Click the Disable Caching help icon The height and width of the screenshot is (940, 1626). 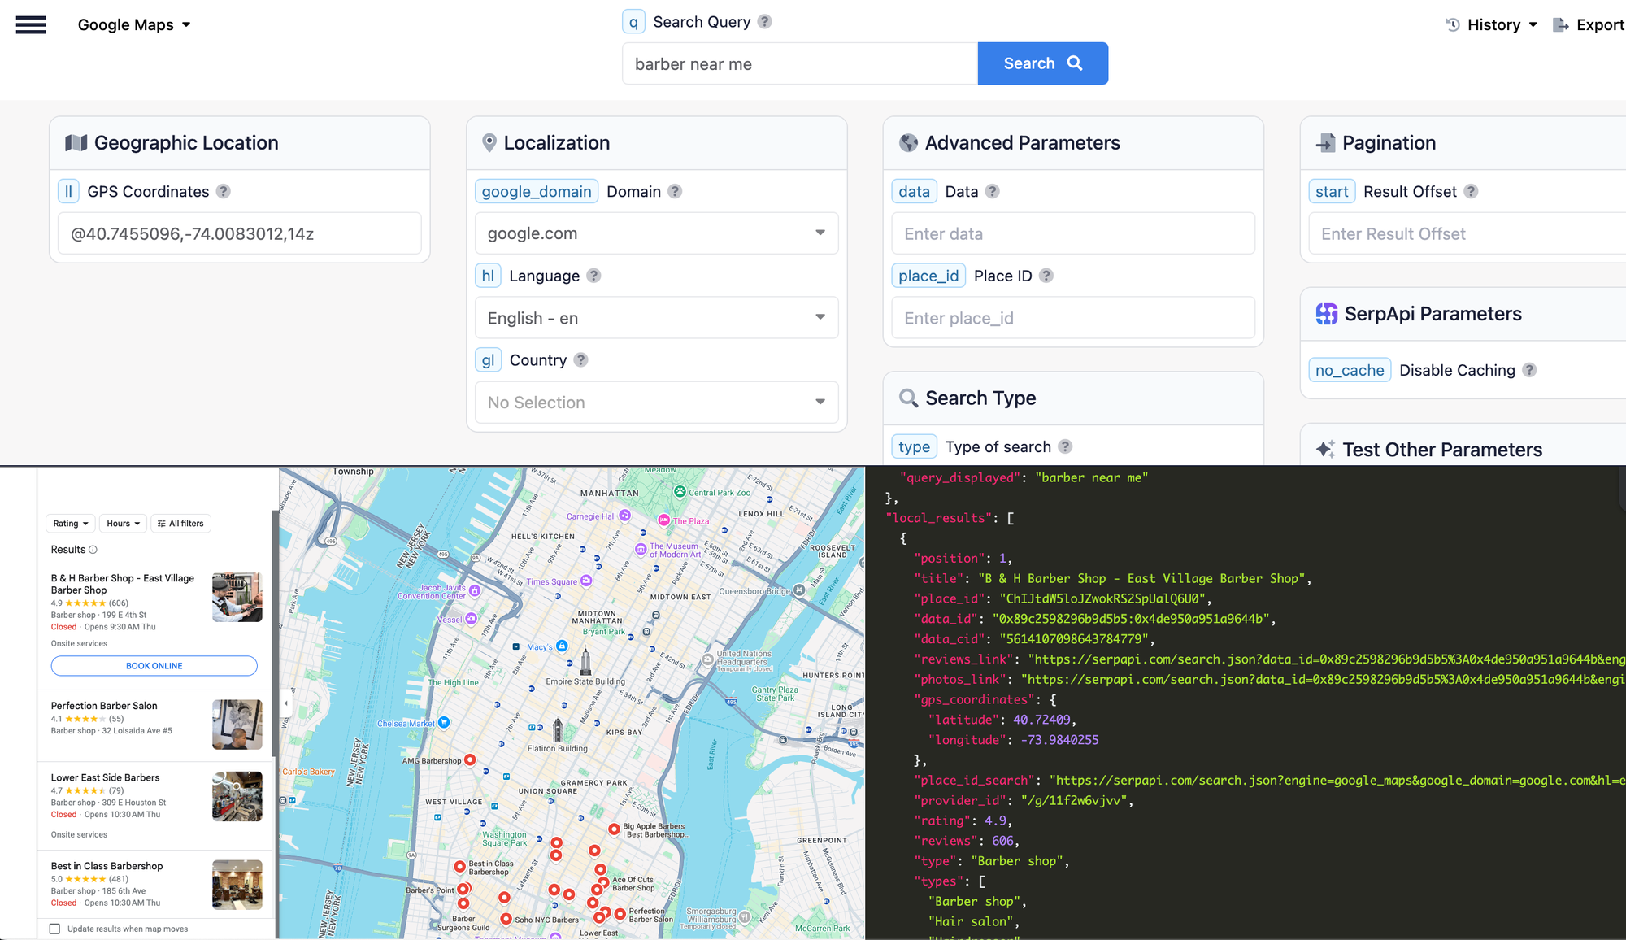(1529, 370)
